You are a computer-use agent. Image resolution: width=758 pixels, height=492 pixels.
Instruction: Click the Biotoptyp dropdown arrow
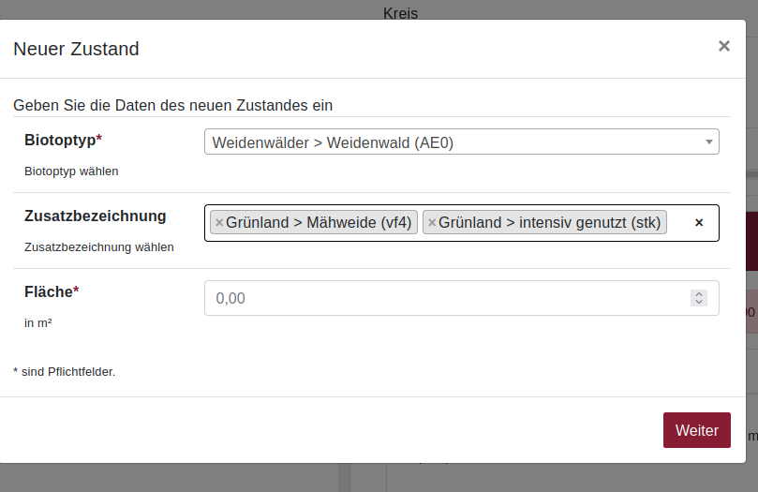pyautogui.click(x=708, y=142)
